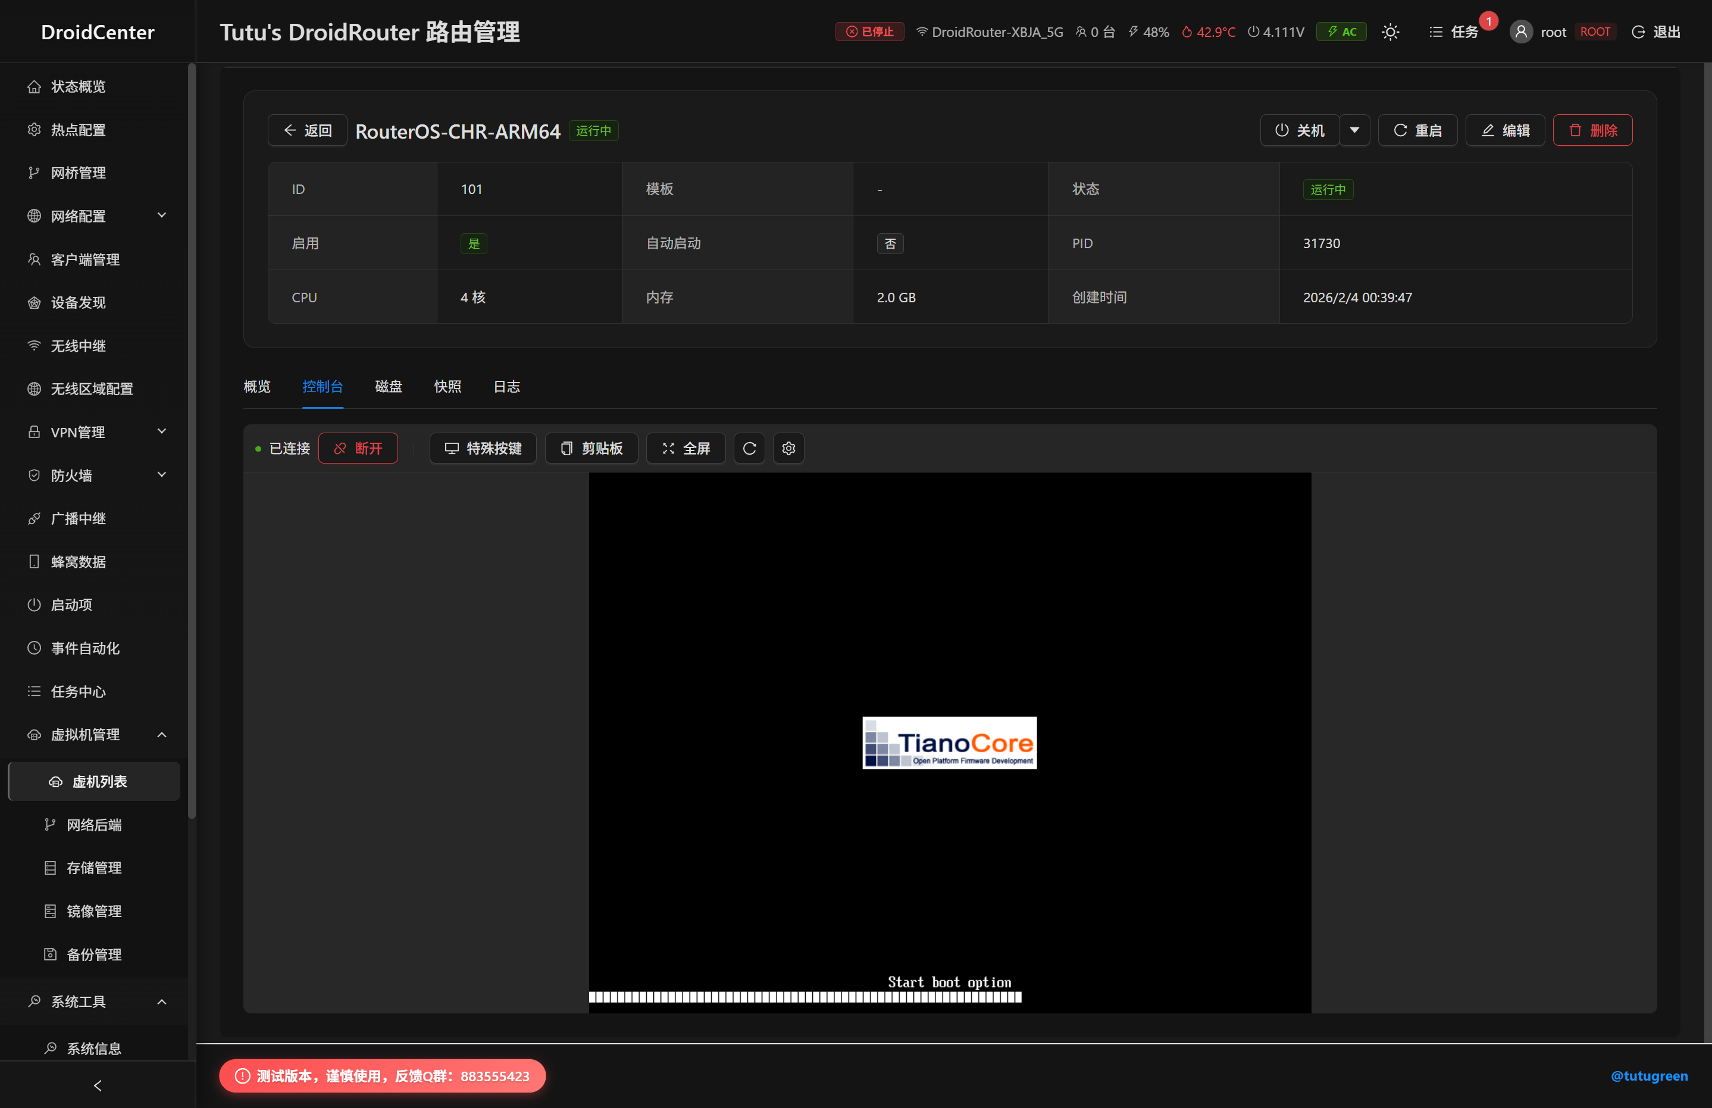Screen dimensions: 1712x1108
Task: Open special keys menu
Action: pyautogui.click(x=483, y=448)
